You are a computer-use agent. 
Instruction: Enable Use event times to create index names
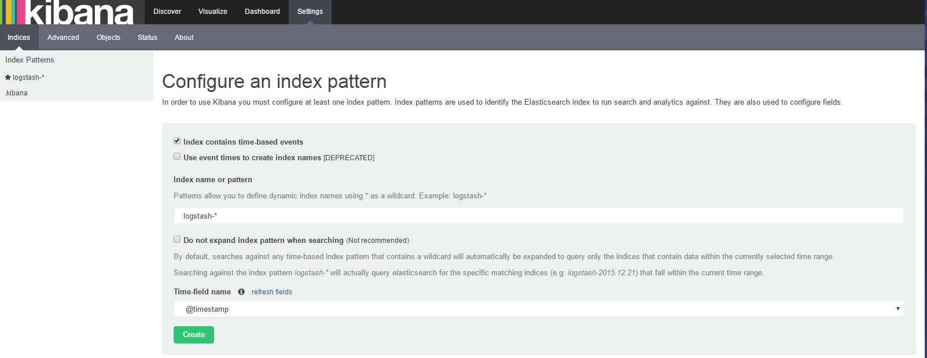[x=177, y=157]
